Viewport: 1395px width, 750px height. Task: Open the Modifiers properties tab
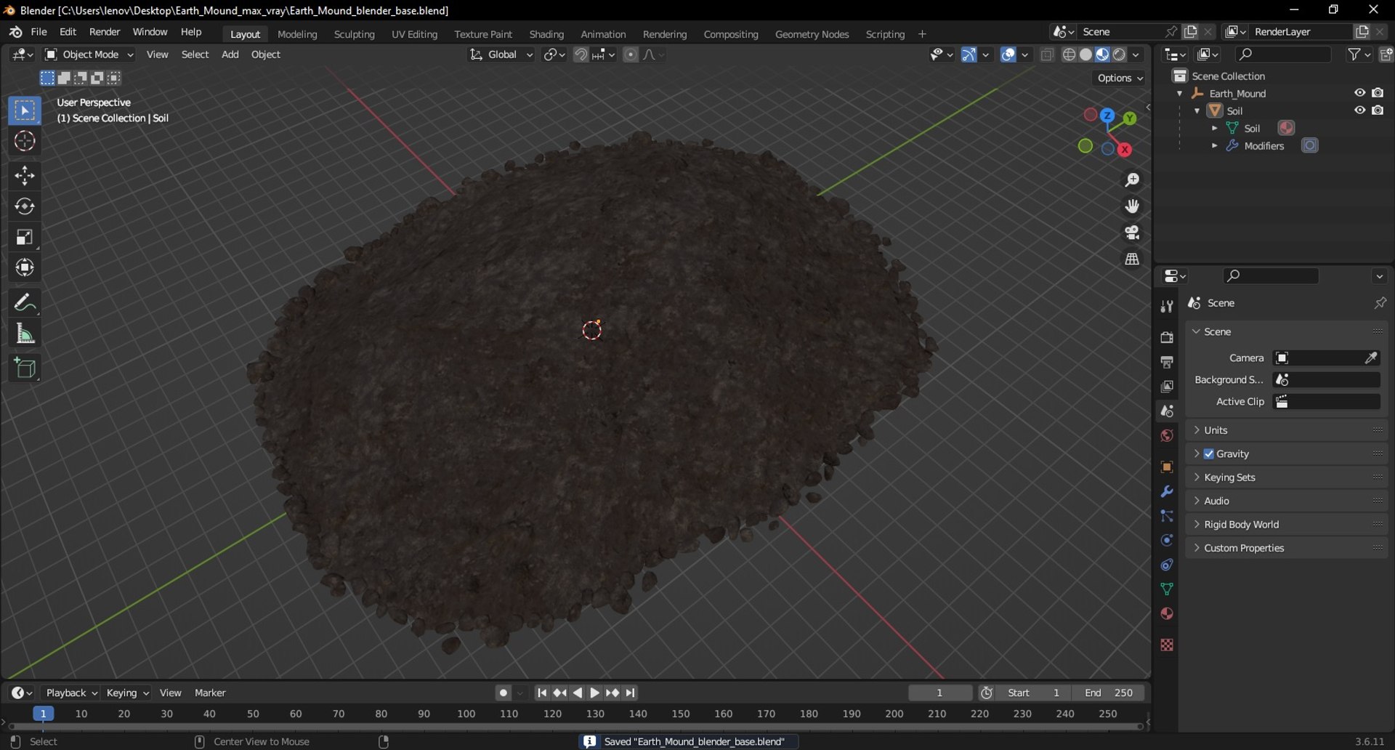(x=1167, y=492)
